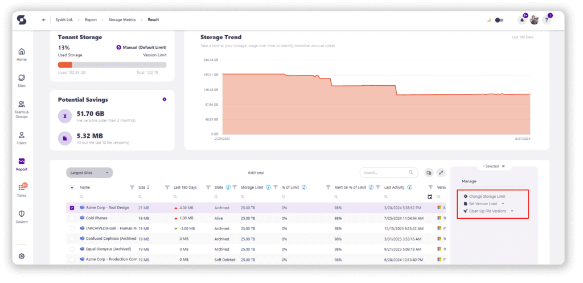Expand the table to full screen
This screenshot has height=283, width=583.
pos(441,172)
